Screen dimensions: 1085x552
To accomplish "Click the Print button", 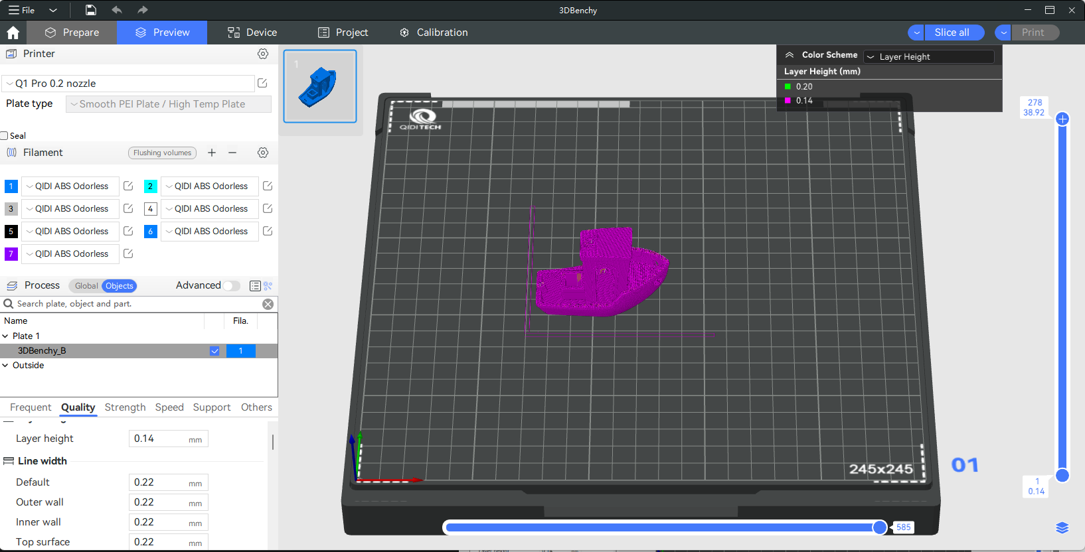I will 1035,33.
